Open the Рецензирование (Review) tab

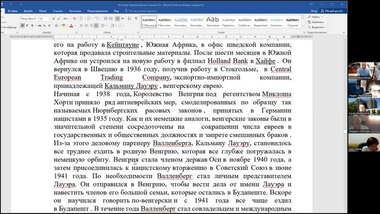(97, 11)
